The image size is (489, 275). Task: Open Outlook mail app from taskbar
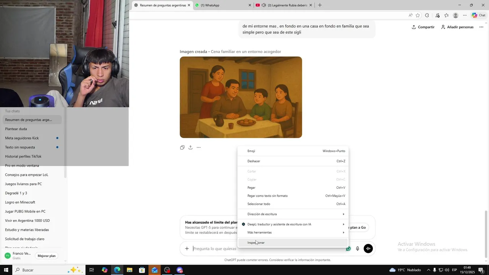click(x=154, y=270)
